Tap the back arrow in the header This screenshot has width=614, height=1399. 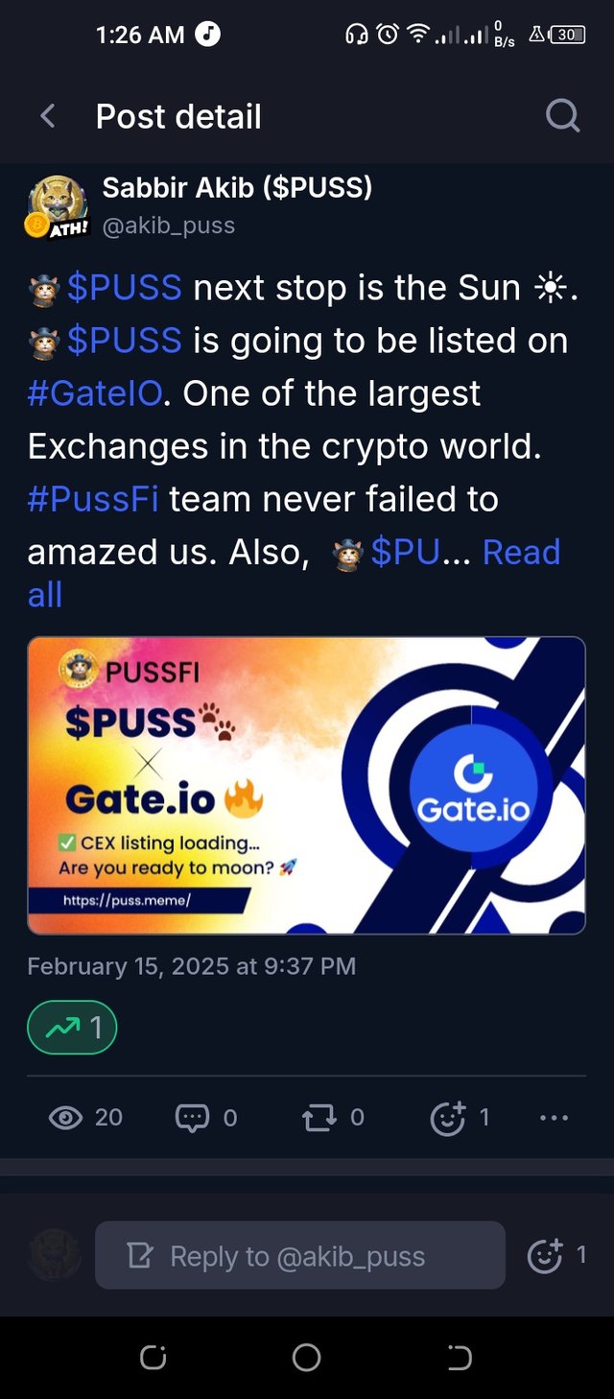point(47,117)
